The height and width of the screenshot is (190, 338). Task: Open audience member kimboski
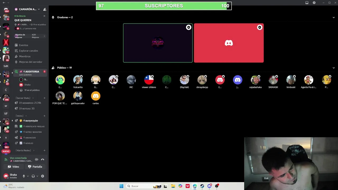291,82
